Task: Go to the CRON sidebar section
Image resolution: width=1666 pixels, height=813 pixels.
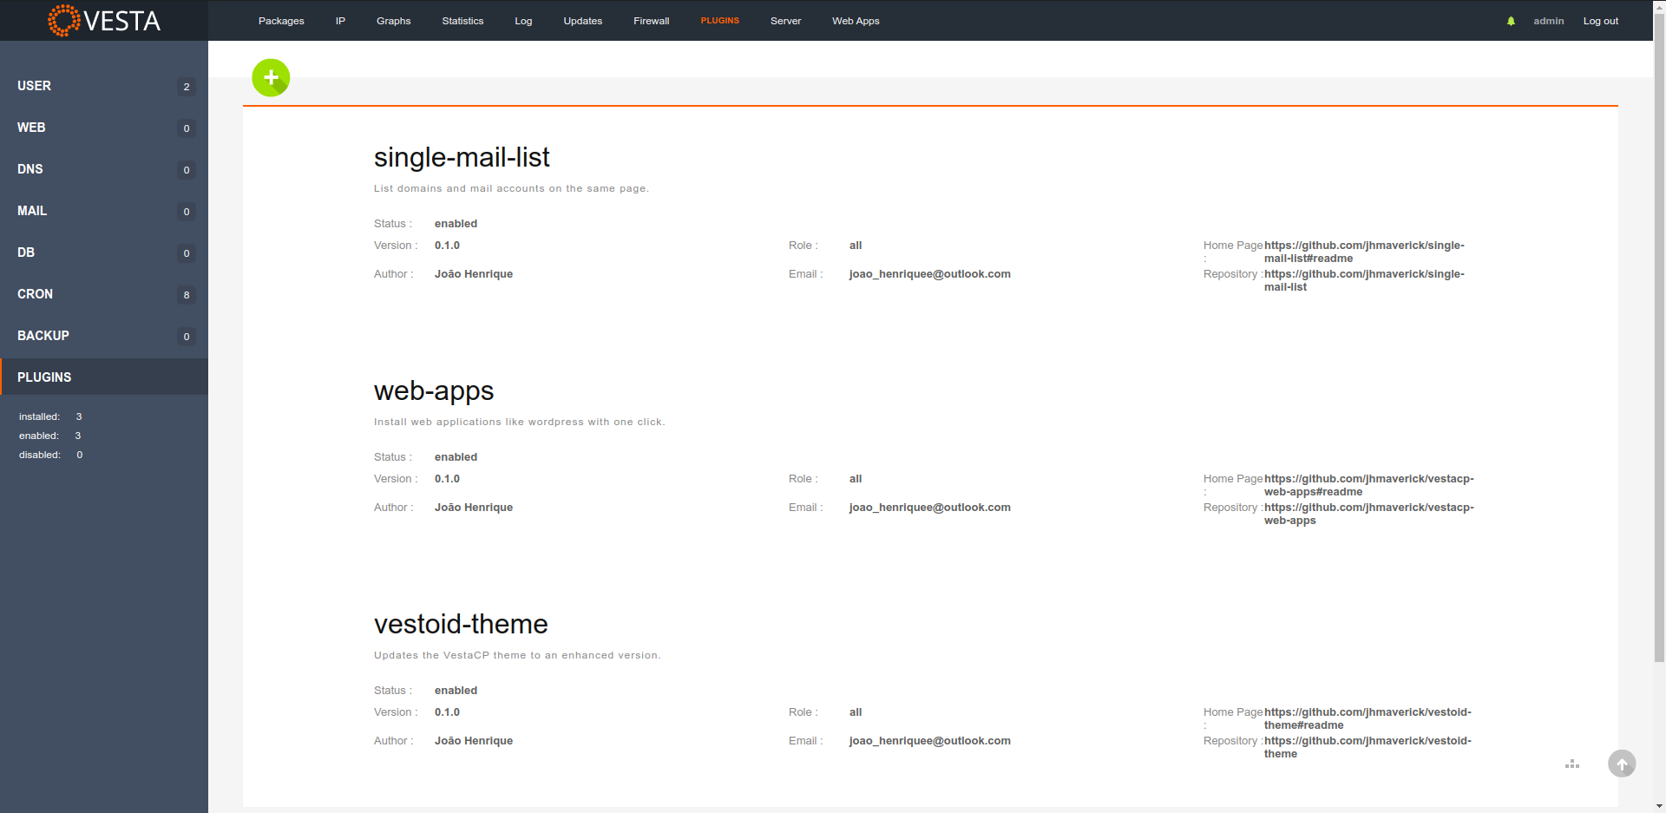Action: (104, 294)
